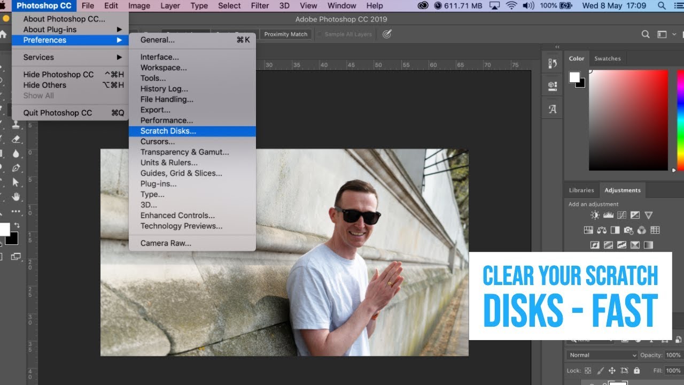Open the Window menu
Viewport: 684px width, 385px height.
[x=342, y=6]
